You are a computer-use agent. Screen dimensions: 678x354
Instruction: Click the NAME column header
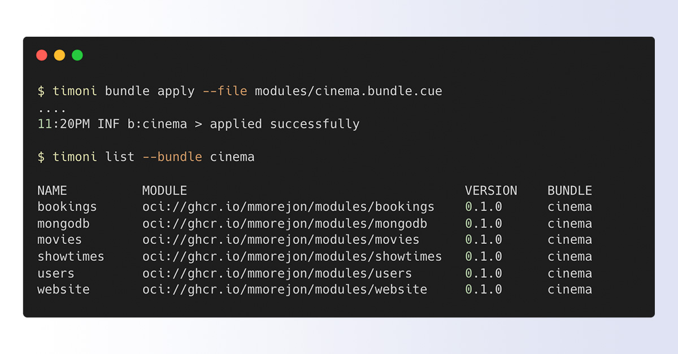point(52,191)
